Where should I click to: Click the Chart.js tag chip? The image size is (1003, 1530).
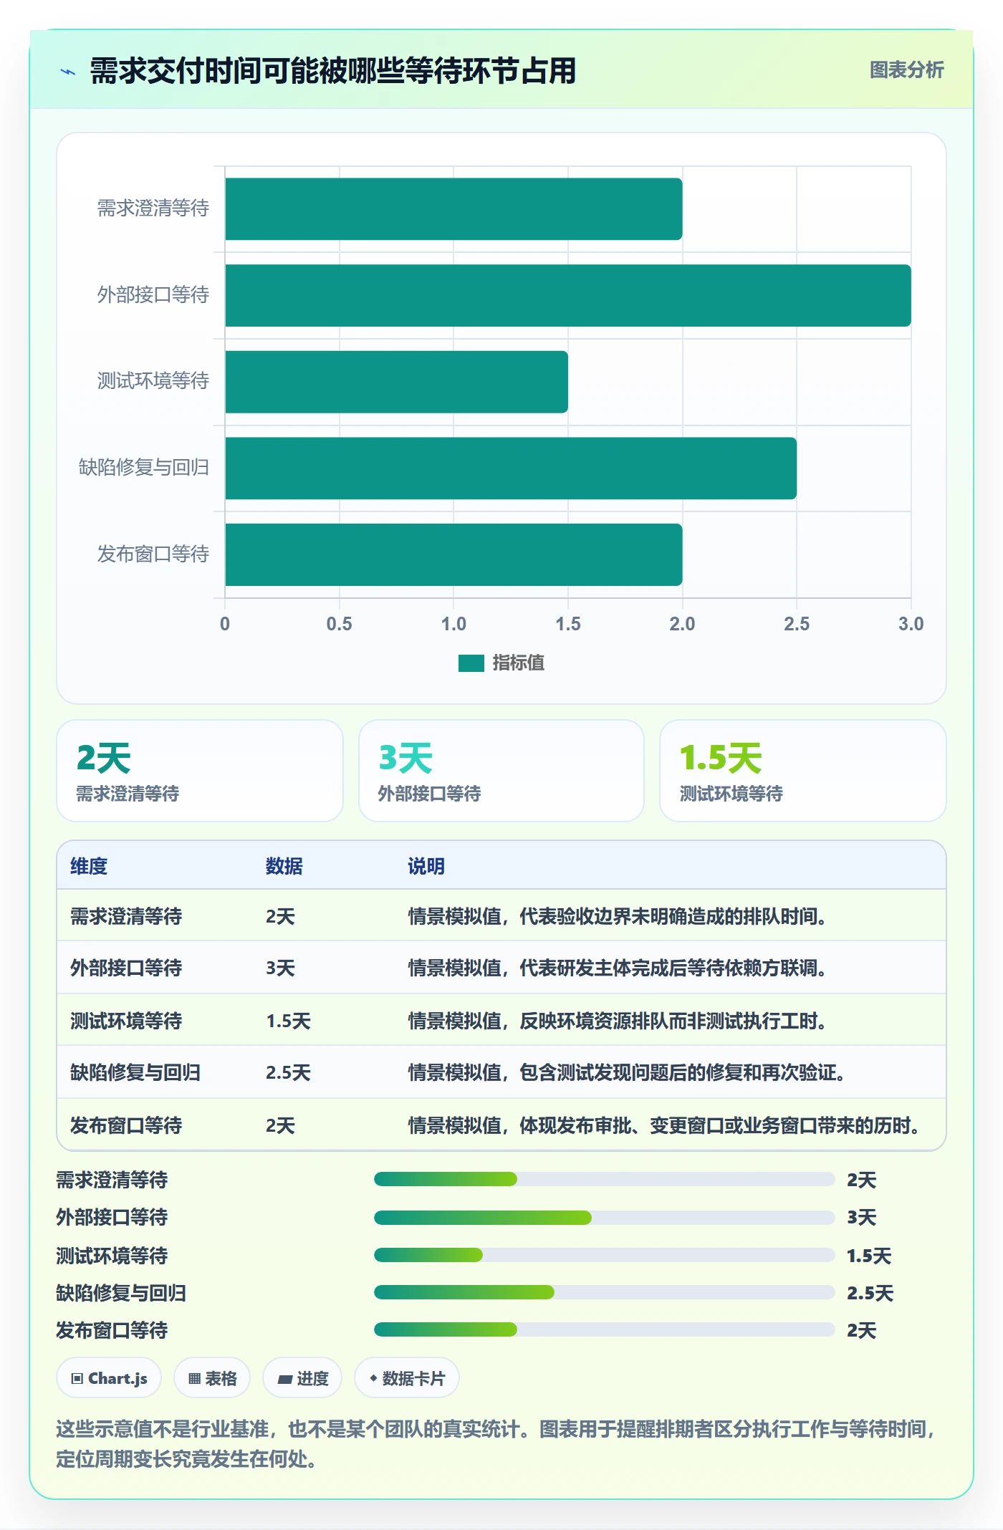click(109, 1378)
